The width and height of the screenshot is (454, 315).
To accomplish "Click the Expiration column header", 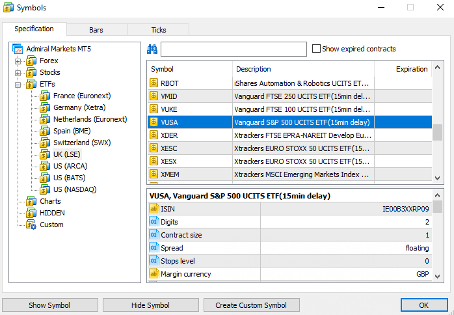I will pos(403,69).
